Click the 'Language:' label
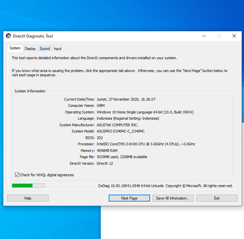244x239 pixels. (86, 118)
